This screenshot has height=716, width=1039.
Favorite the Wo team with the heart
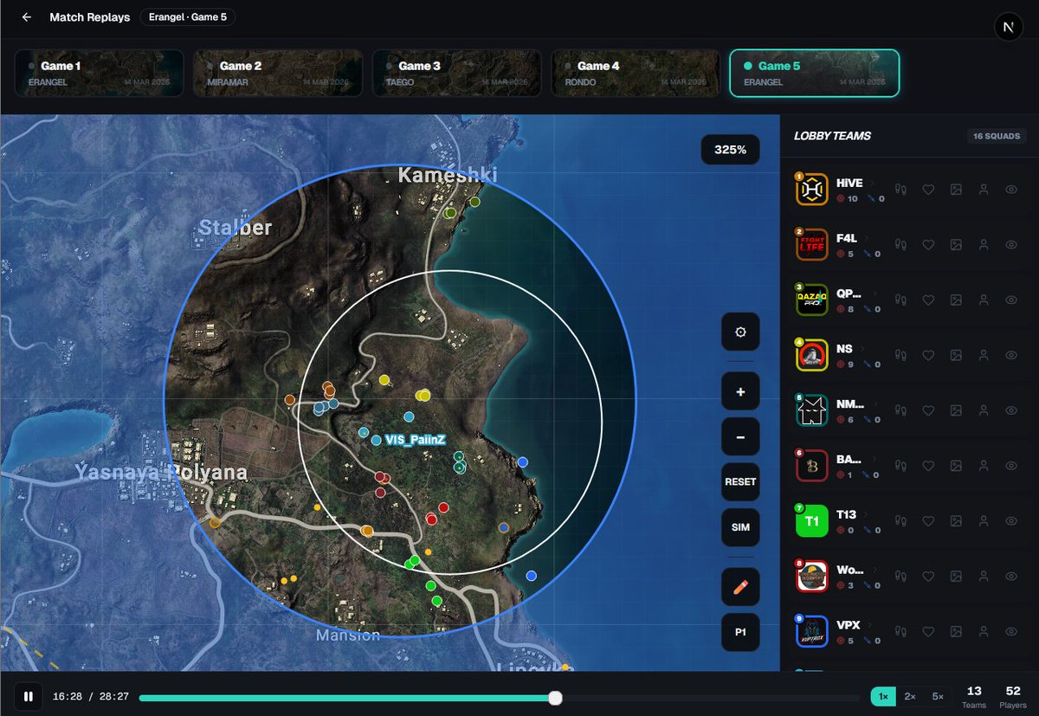coord(928,577)
